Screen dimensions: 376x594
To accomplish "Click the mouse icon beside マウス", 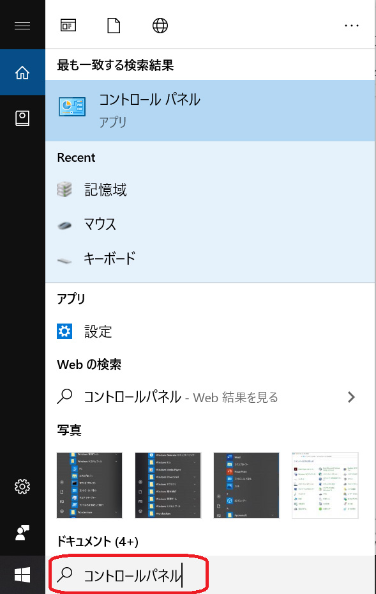I will pos(64,226).
